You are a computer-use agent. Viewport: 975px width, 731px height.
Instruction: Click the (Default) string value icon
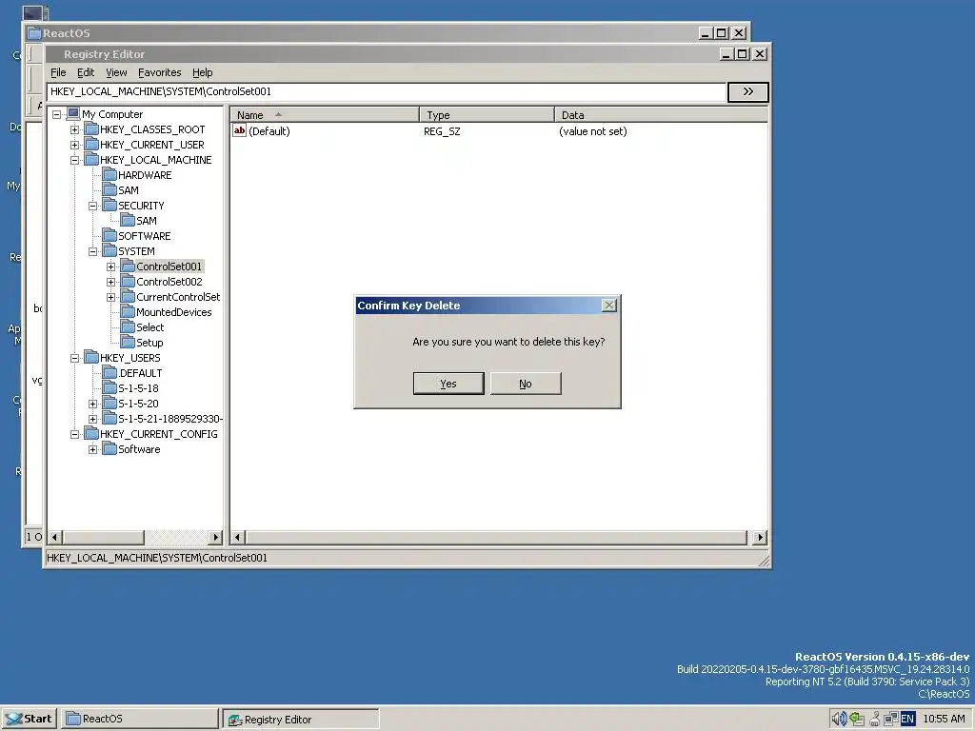click(x=239, y=130)
